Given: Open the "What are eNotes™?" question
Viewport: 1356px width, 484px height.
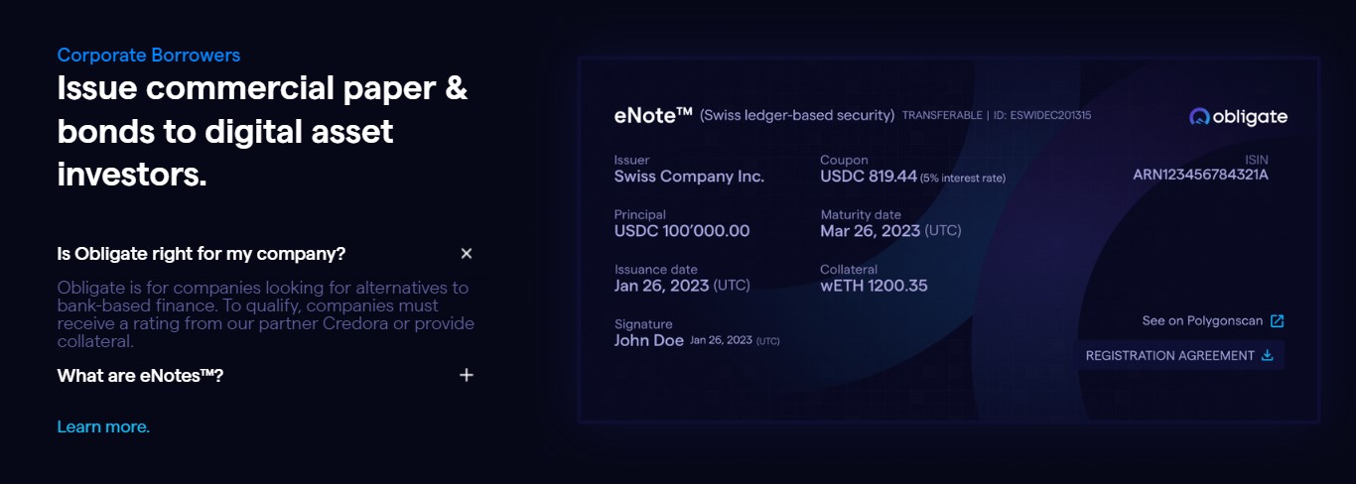Looking at the screenshot, I should [140, 376].
